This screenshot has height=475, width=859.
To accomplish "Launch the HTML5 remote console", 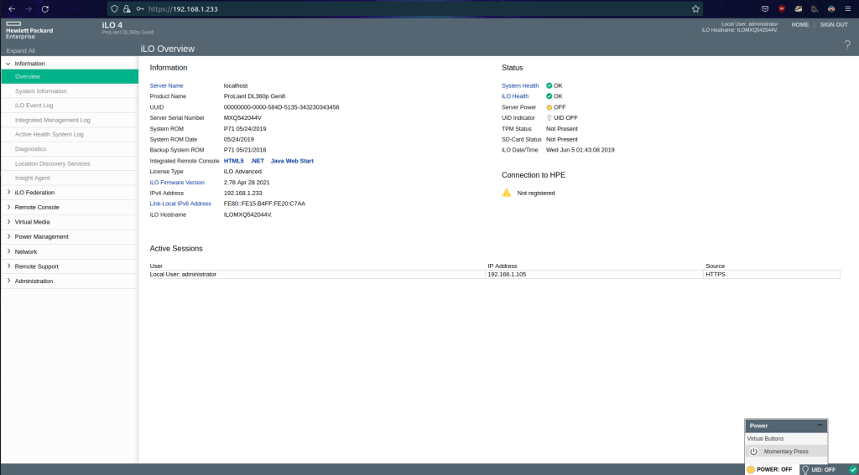I will [x=234, y=161].
